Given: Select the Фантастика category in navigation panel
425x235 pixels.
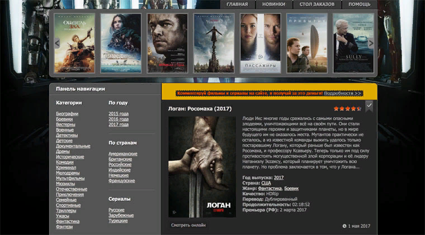Looking at the screenshot, I should [68, 222].
